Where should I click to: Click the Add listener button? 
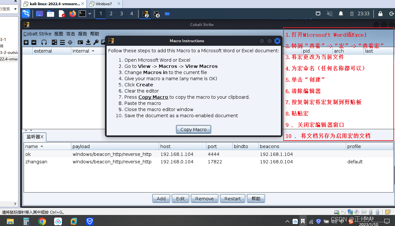(161, 199)
